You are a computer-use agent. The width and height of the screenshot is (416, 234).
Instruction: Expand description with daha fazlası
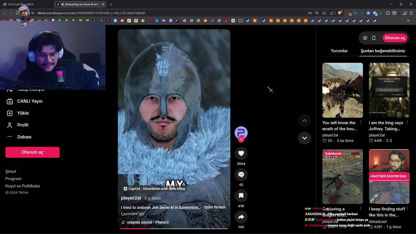tap(214, 207)
